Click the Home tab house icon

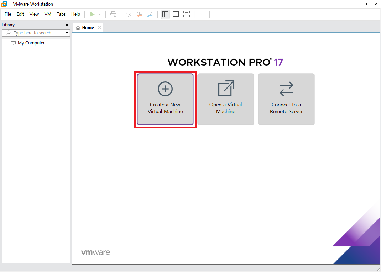pos(78,28)
